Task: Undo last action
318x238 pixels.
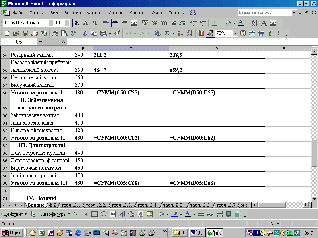Action: pos(128,33)
